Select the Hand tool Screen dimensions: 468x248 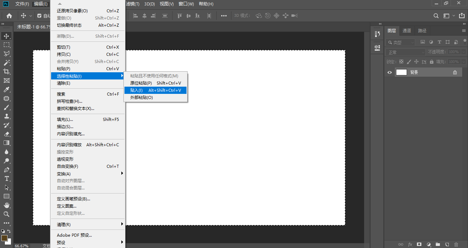7,205
